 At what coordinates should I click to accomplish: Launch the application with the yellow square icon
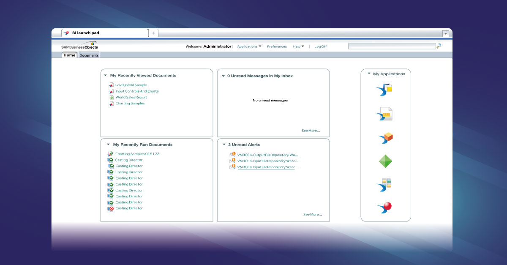[x=385, y=90]
